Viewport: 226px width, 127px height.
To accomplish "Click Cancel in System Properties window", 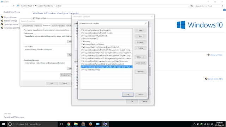I will click(x=64, y=83).
